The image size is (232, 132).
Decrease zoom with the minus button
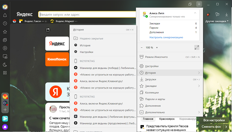pos(142,47)
